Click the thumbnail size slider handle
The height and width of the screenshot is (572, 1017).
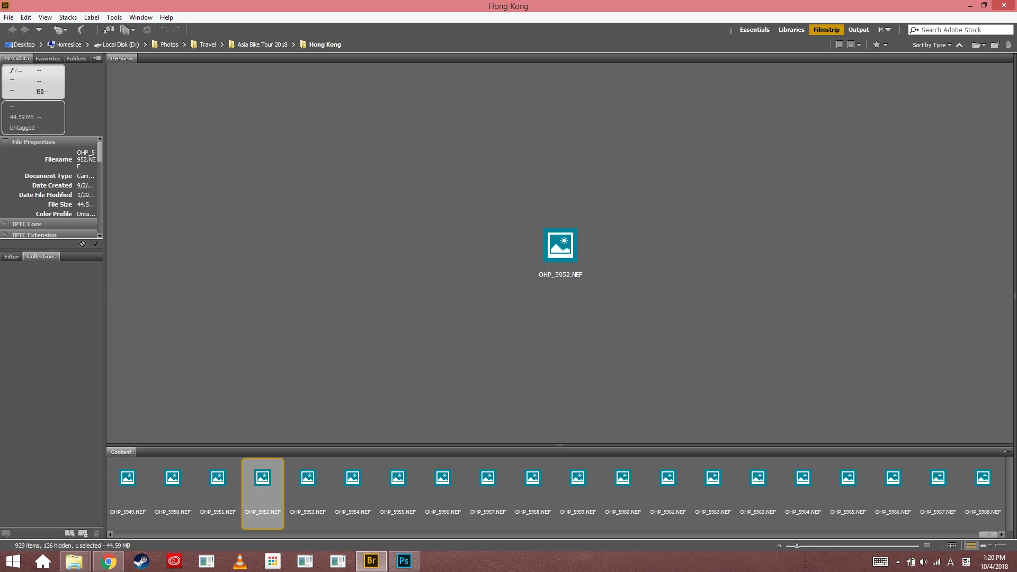click(796, 546)
